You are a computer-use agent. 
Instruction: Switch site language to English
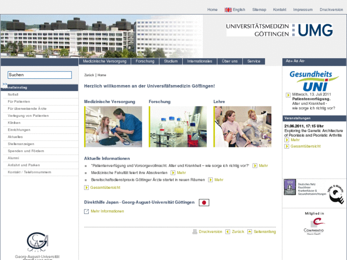(239, 10)
